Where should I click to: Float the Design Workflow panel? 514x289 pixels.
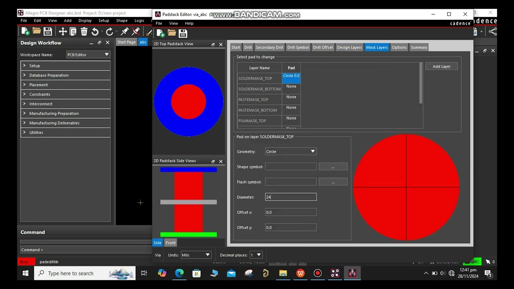[x=100, y=43]
